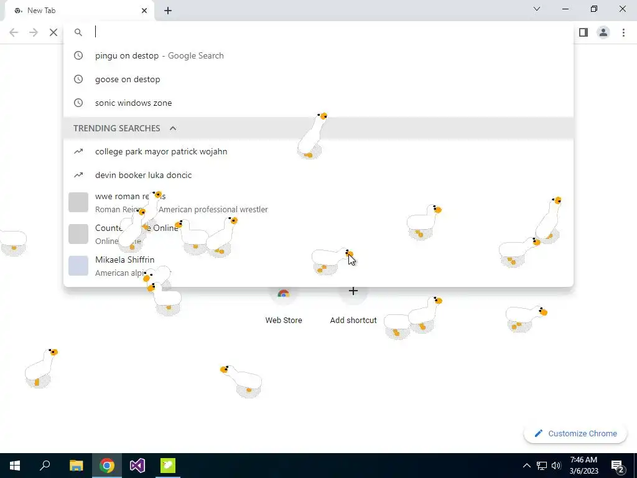Open the volume tray icon
Image resolution: width=637 pixels, height=478 pixels.
click(556, 466)
